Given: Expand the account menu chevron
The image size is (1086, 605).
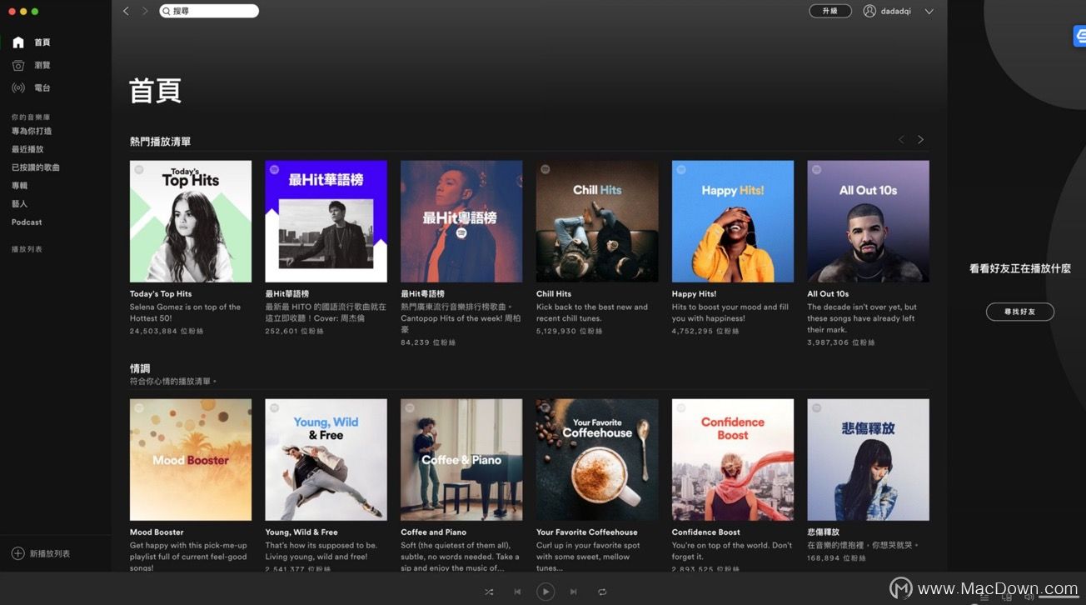Looking at the screenshot, I should (x=929, y=12).
